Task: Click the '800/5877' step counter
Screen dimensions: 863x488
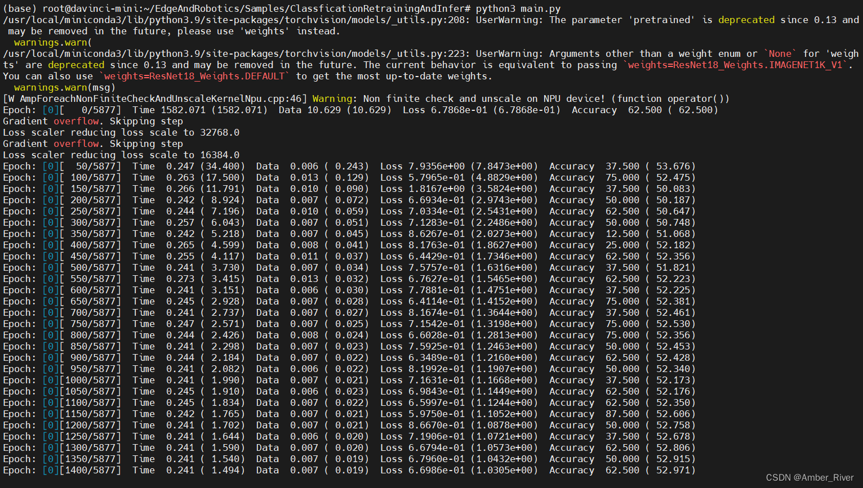Action: pos(93,335)
